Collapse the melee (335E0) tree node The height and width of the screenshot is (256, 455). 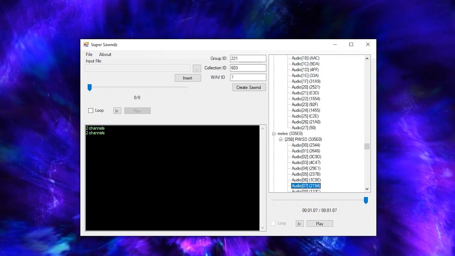click(x=274, y=134)
